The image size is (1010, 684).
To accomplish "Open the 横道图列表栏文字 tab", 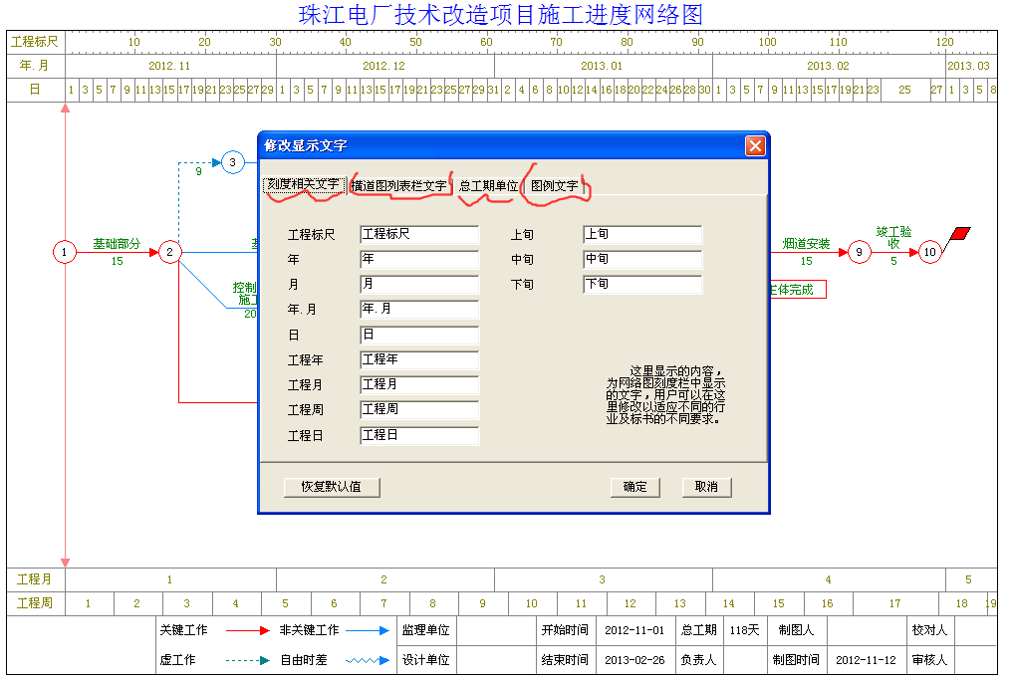I will pyautogui.click(x=398, y=185).
